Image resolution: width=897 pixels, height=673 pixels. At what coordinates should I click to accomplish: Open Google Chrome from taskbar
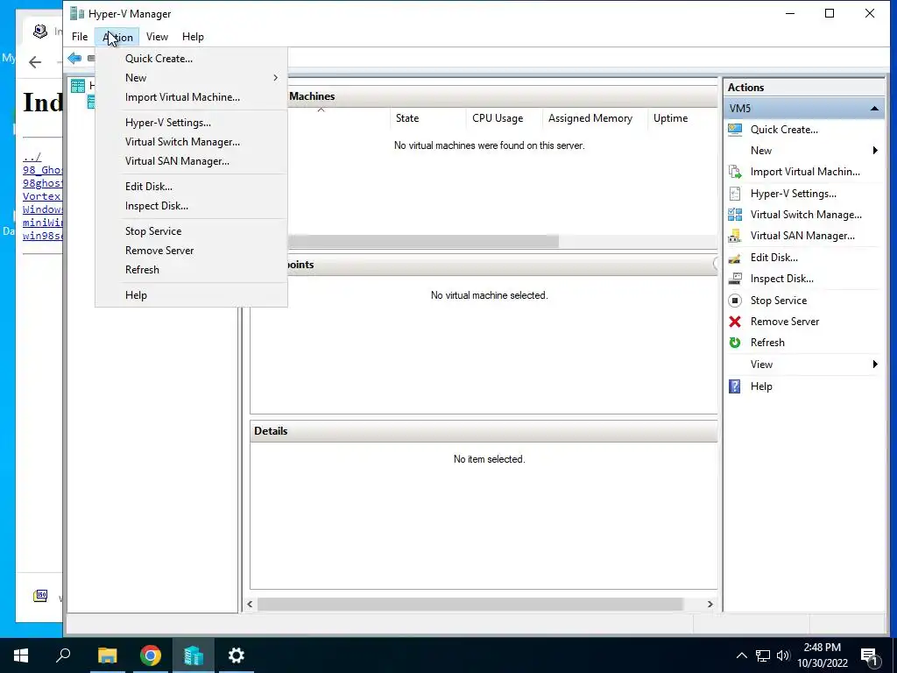tap(151, 655)
